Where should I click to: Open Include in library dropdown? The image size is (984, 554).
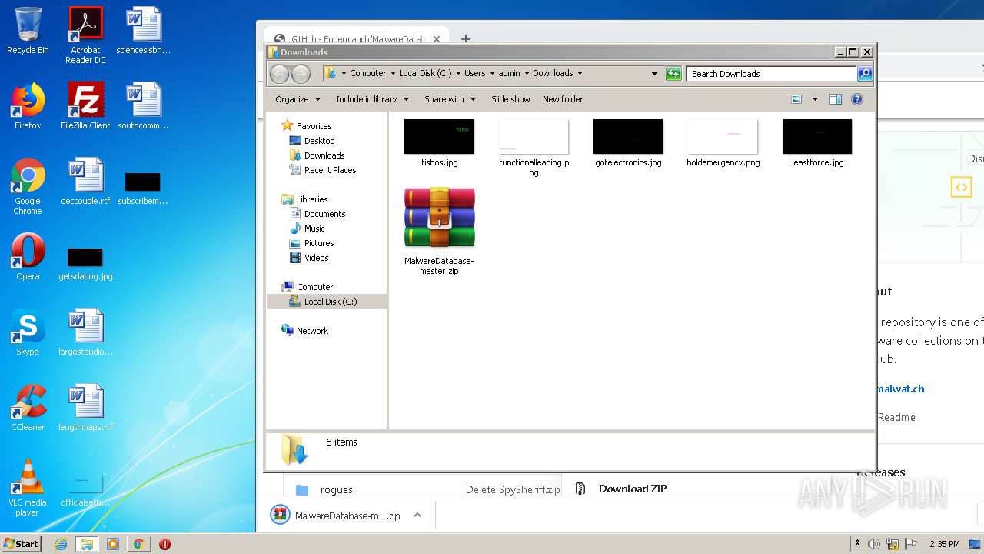(372, 99)
